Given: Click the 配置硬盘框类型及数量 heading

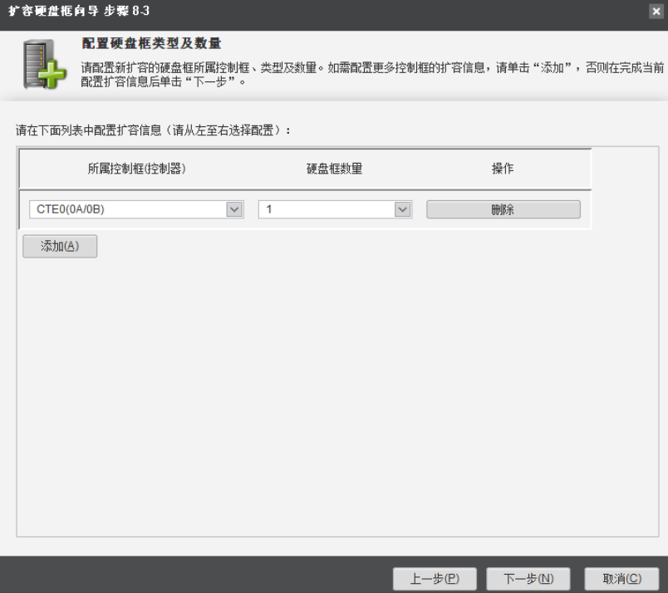Looking at the screenshot, I should pyautogui.click(x=151, y=43).
